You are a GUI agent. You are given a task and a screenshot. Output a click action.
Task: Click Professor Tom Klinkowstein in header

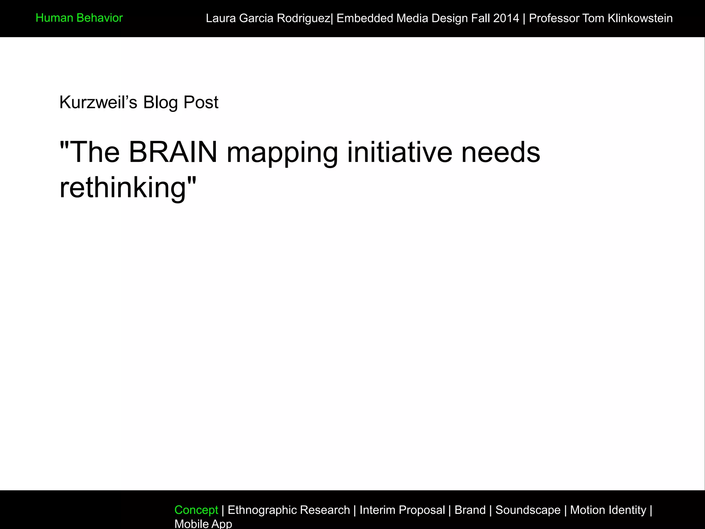600,18
